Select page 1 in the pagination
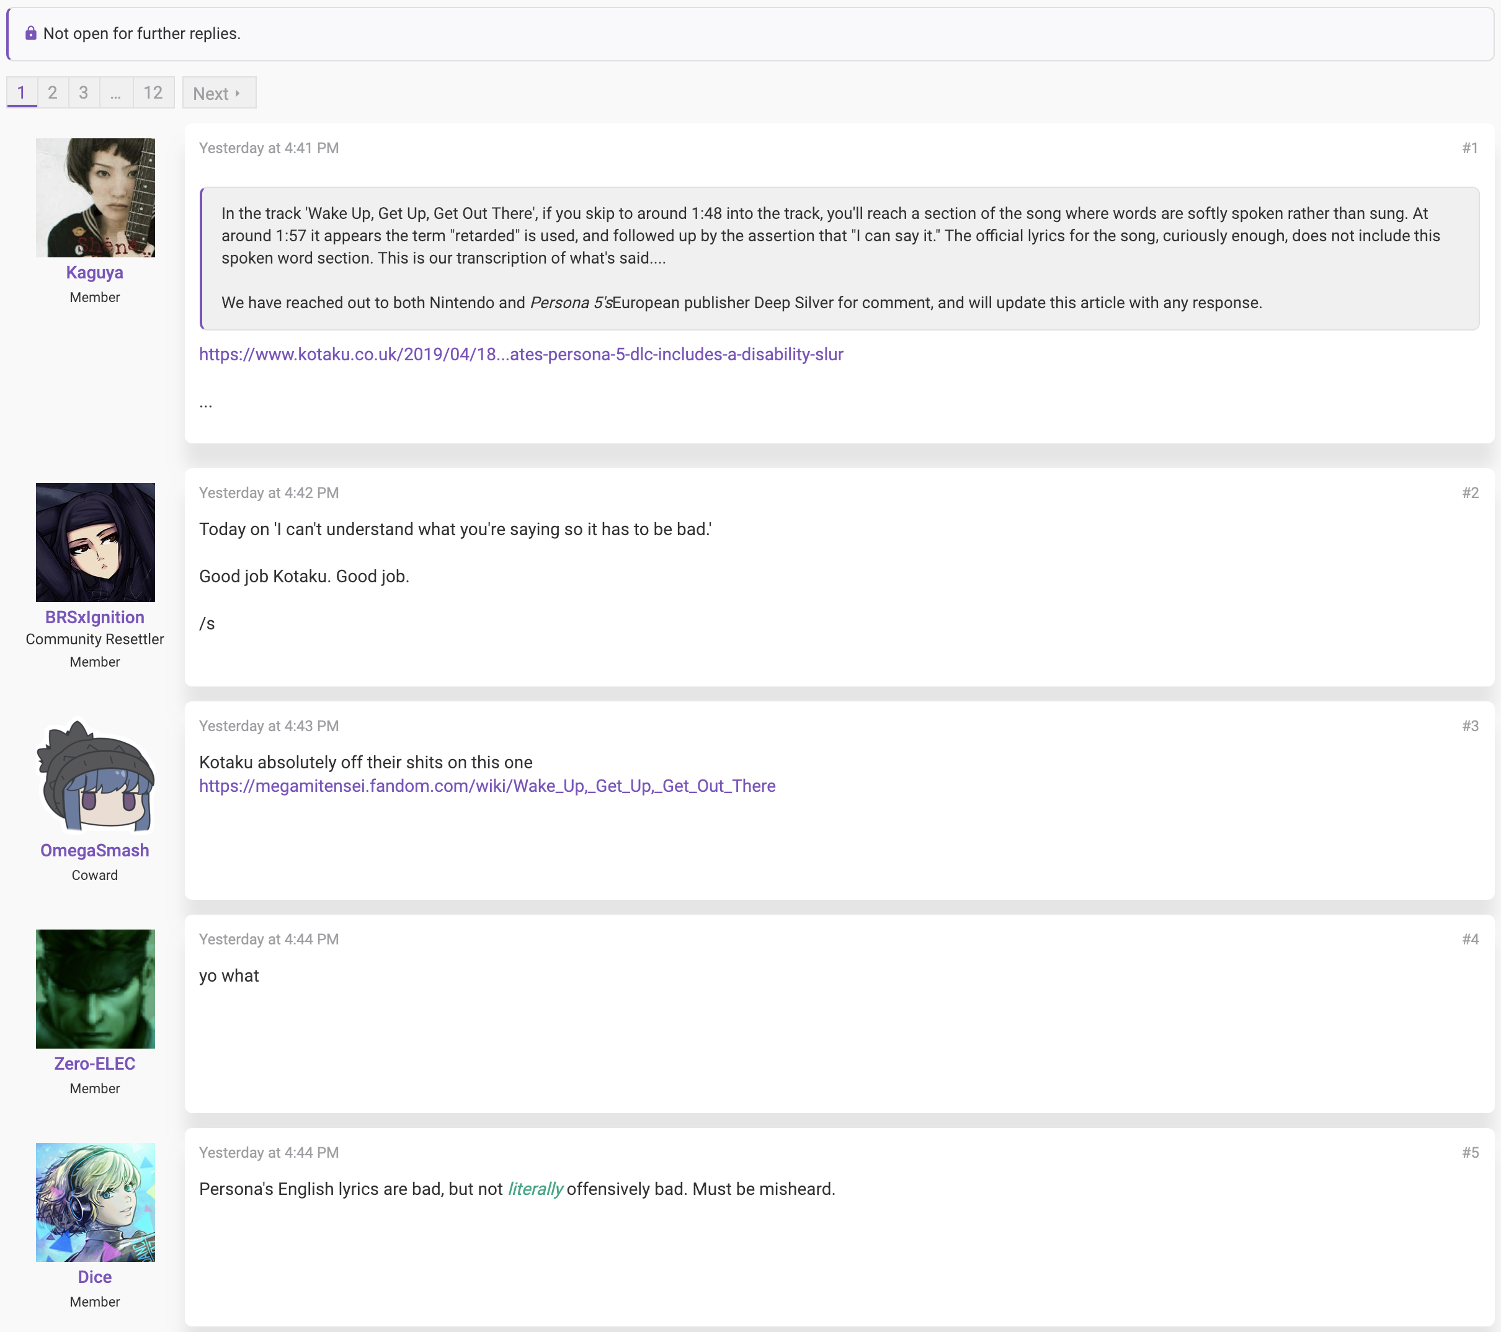The image size is (1501, 1332). pyautogui.click(x=22, y=92)
